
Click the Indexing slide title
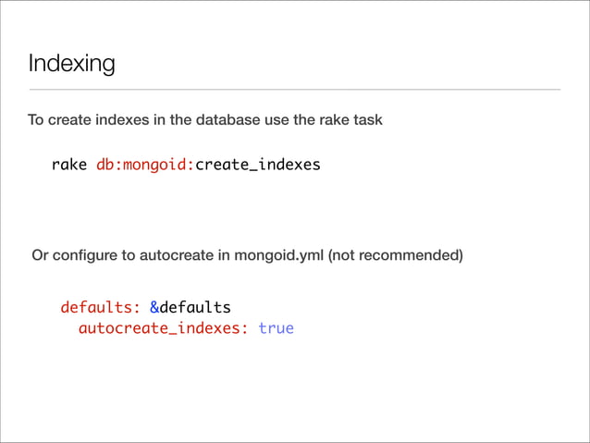click(71, 63)
